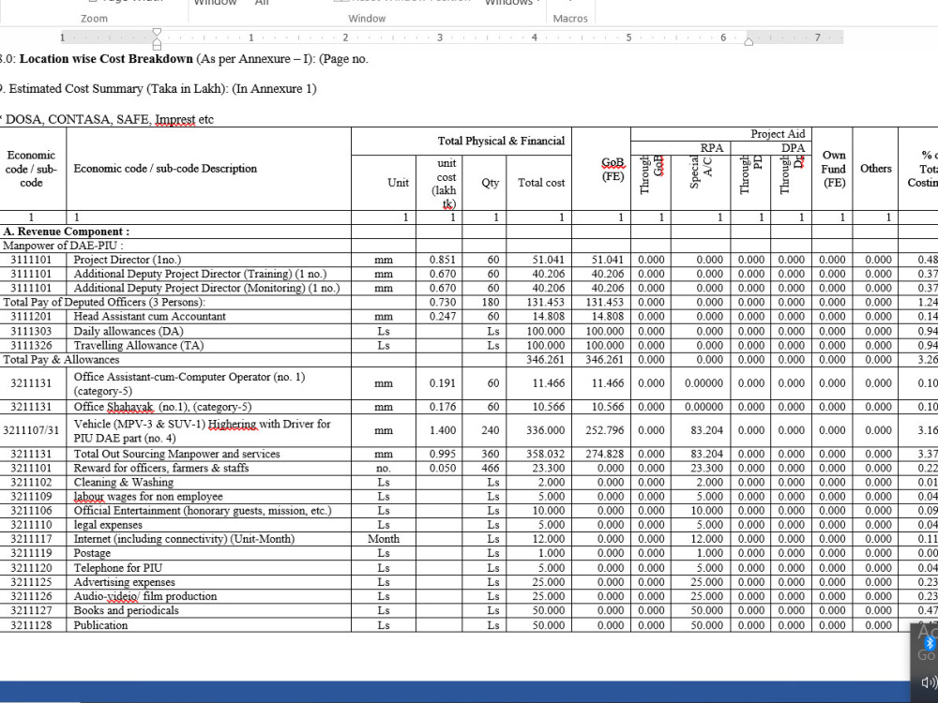
Task: Click the 'Others' column header
Action: (x=876, y=169)
